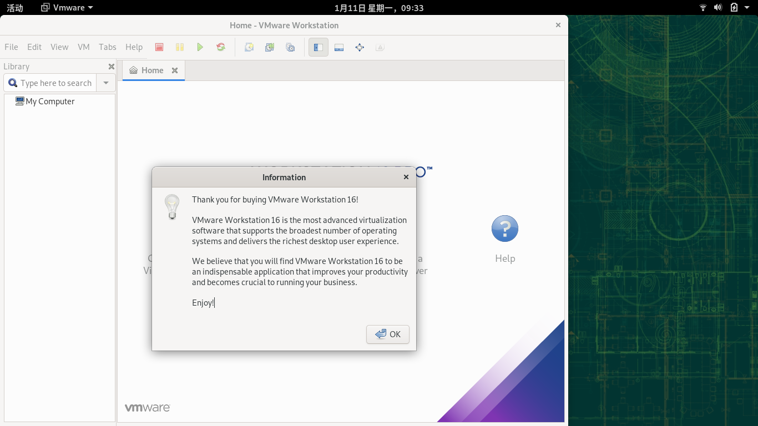Image resolution: width=758 pixels, height=426 pixels.
Task: Click the Restart guest toolbar icon
Action: coord(221,47)
